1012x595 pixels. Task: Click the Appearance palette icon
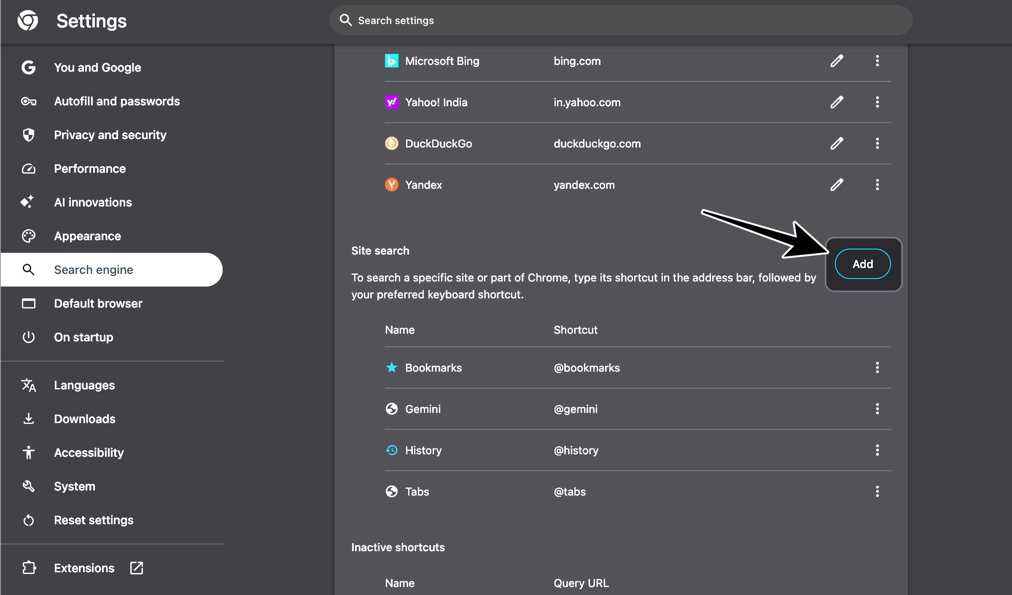28,236
